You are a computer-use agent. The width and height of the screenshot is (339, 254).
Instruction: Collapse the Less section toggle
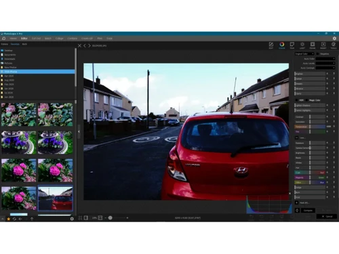pyautogui.click(x=297, y=137)
